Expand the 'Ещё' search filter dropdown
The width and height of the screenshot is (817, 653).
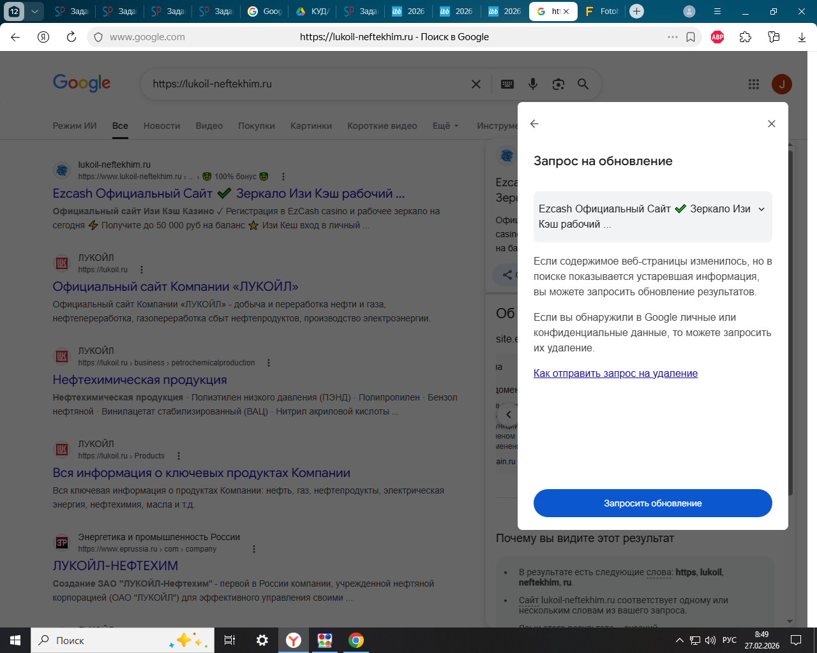[446, 126]
